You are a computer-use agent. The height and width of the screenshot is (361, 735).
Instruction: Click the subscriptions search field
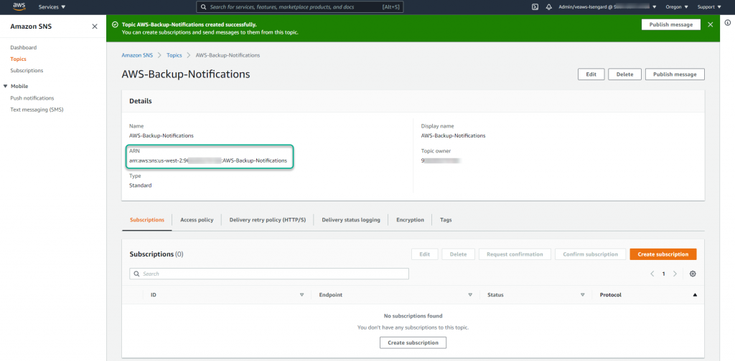coord(269,274)
